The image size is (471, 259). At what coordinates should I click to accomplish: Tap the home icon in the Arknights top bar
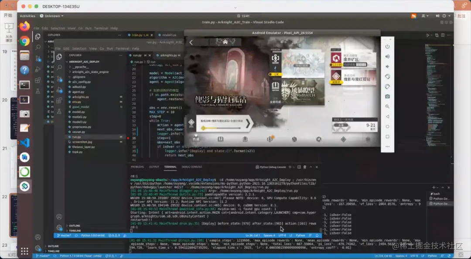point(225,42)
